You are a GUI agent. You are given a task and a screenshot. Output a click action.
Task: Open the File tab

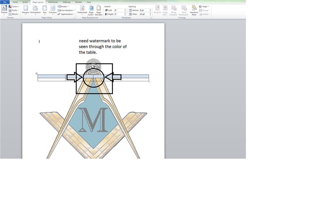coord(5,2)
